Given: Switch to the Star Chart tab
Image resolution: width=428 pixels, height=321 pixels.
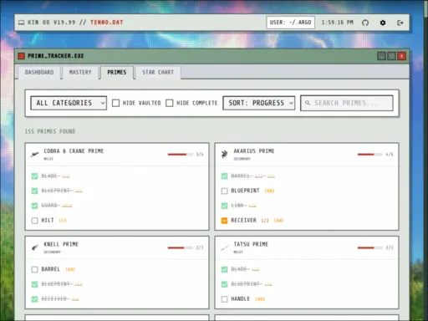Looking at the screenshot, I should (x=158, y=73).
